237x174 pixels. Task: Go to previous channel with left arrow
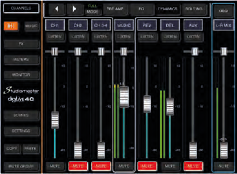pos(57,9)
